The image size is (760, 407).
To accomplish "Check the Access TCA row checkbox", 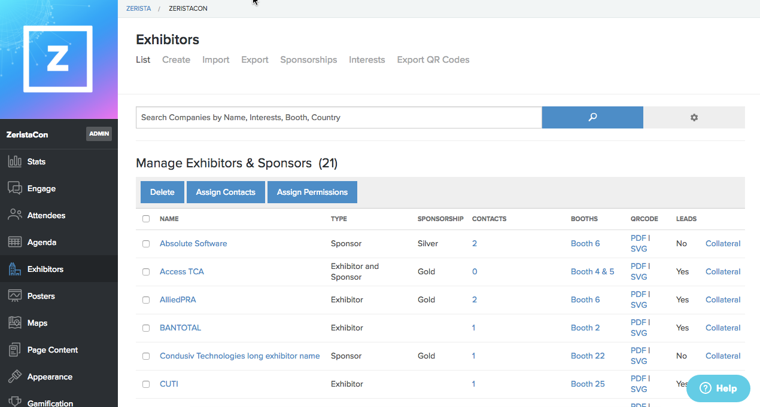I will click(x=146, y=272).
